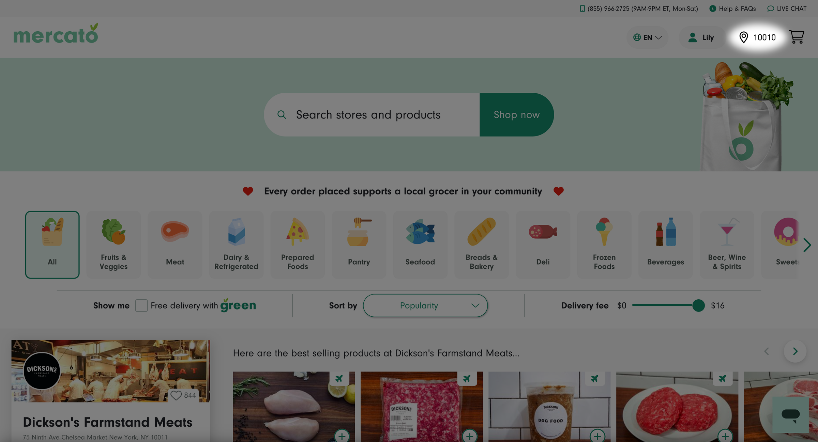Select the Seafood category

[420, 244]
